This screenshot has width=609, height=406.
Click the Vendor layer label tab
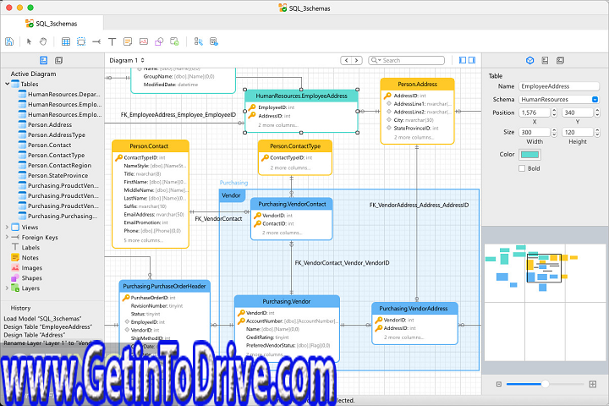click(232, 195)
